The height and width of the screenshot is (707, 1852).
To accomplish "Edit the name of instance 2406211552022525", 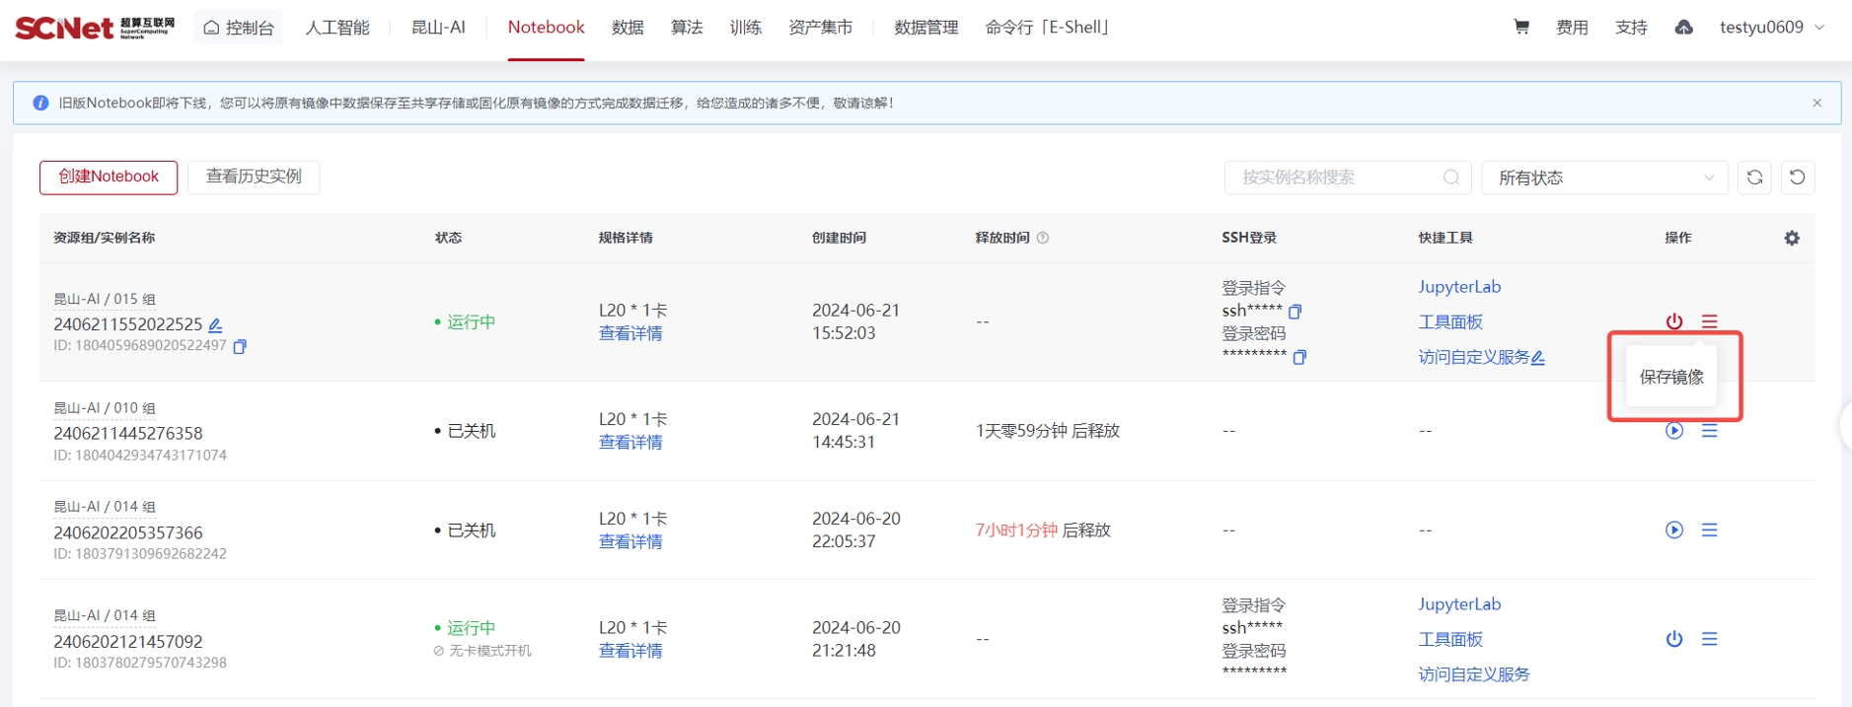I will [x=215, y=324].
